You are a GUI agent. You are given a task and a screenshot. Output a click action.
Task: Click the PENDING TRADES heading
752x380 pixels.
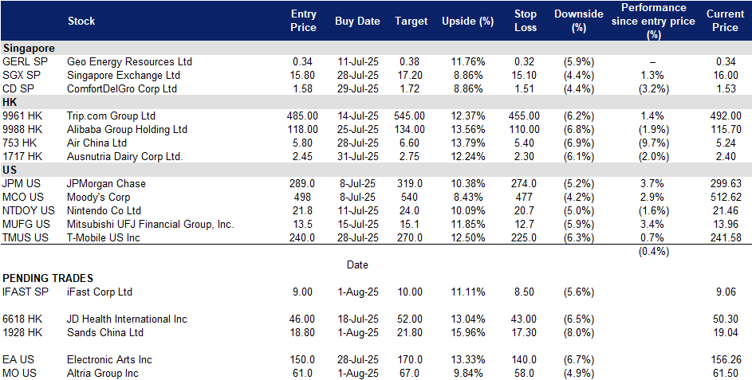[x=48, y=278]
